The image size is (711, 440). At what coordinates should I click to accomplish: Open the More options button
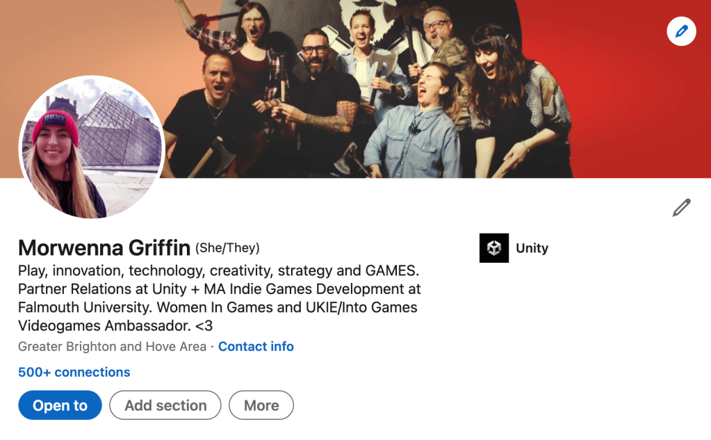(x=261, y=405)
